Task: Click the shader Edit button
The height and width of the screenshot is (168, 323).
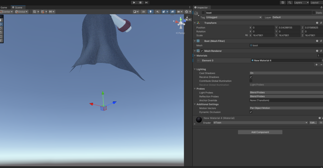Action: point(313,123)
